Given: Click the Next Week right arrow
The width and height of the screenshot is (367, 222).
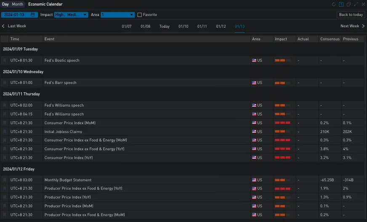Looking at the screenshot, I should 364,26.
